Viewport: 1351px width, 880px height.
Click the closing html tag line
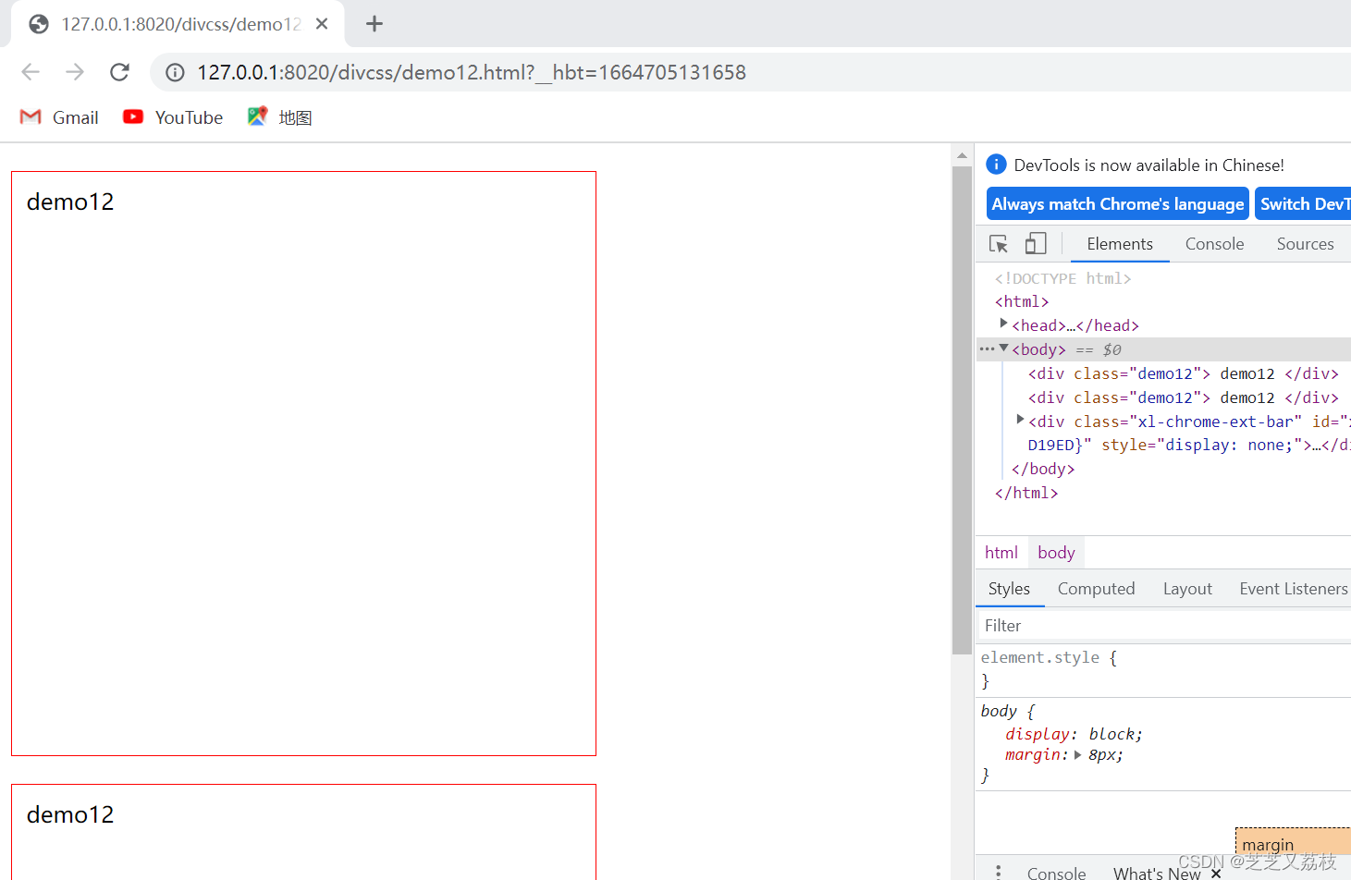(1026, 493)
